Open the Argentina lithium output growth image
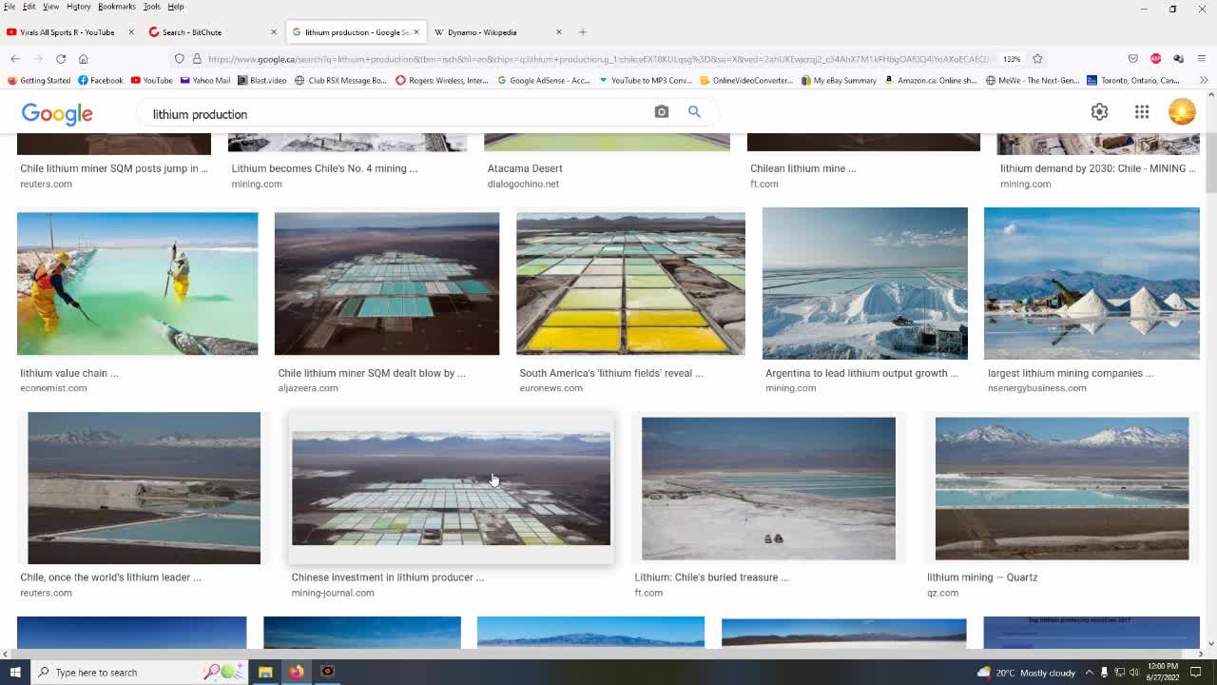Image resolution: width=1217 pixels, height=685 pixels. (x=865, y=284)
